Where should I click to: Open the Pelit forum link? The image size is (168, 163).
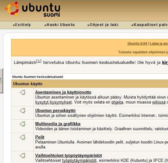click(x=40, y=137)
